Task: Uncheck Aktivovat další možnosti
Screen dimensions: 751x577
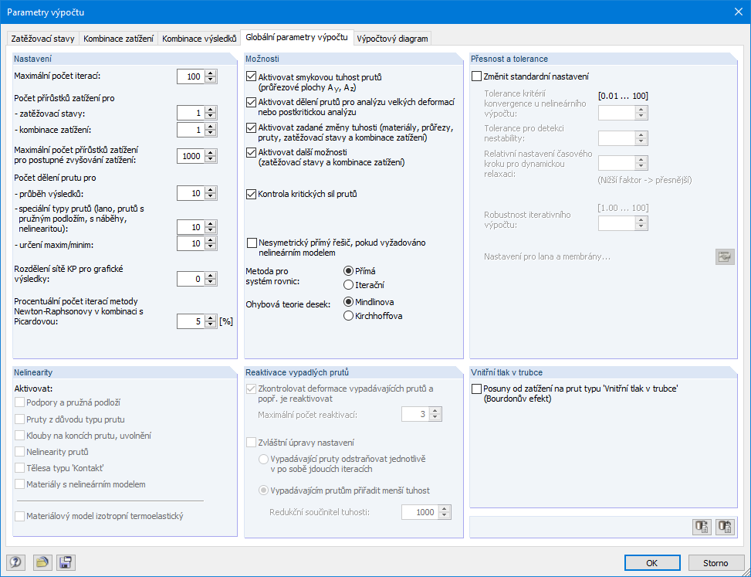Action: click(252, 152)
